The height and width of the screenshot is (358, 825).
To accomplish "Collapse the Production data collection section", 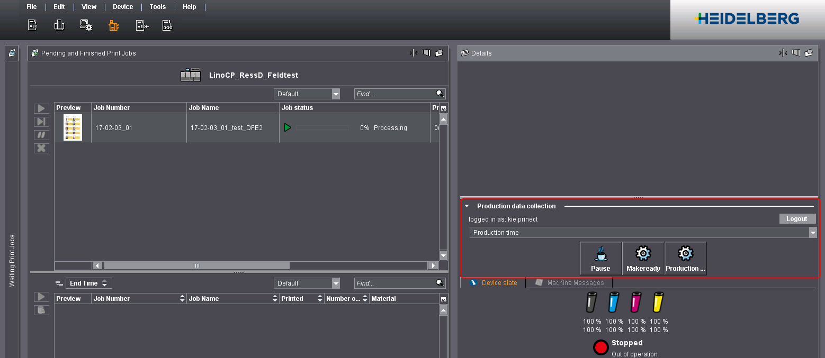I will pos(467,206).
